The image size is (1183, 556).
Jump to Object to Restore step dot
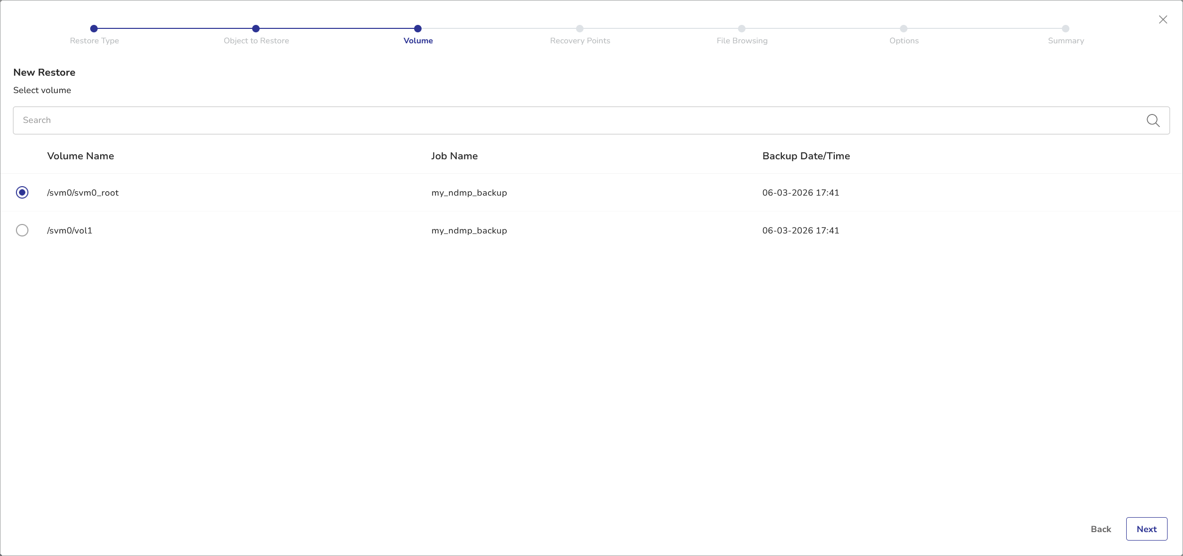pos(256,29)
